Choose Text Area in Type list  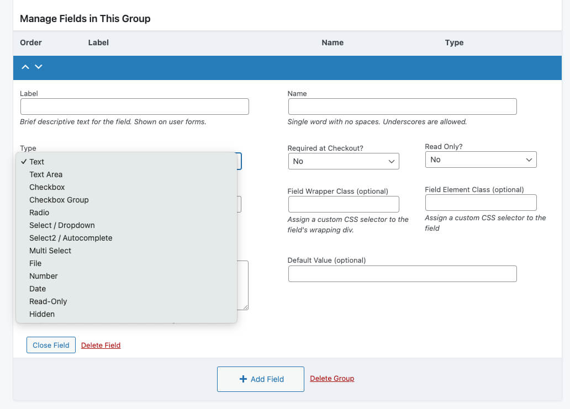[126, 174]
